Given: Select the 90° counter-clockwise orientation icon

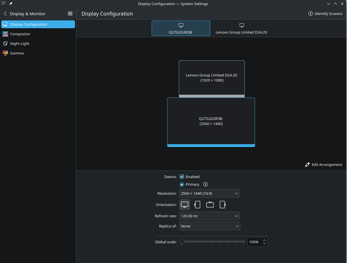Looking at the screenshot, I should click(223, 205).
